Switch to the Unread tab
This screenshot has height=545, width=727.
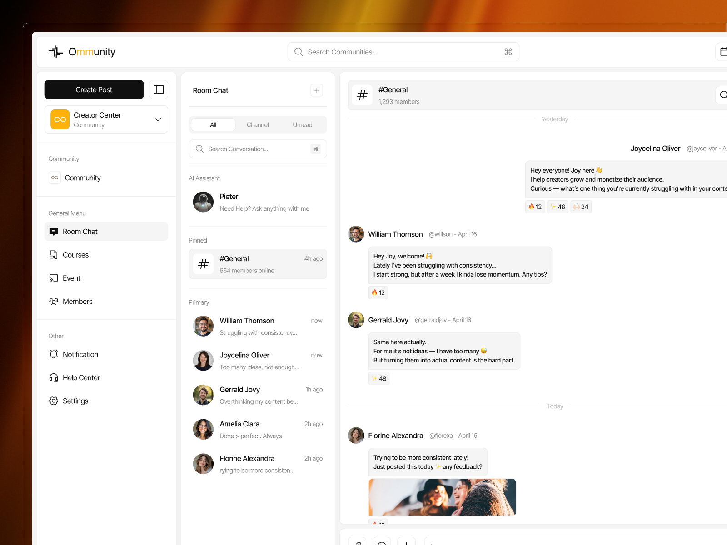[x=302, y=124]
